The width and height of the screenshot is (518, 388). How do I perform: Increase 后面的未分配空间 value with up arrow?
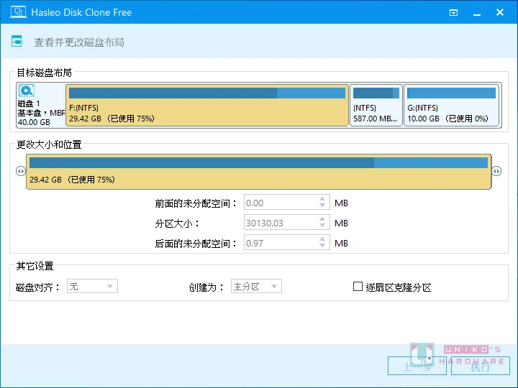coord(322,239)
